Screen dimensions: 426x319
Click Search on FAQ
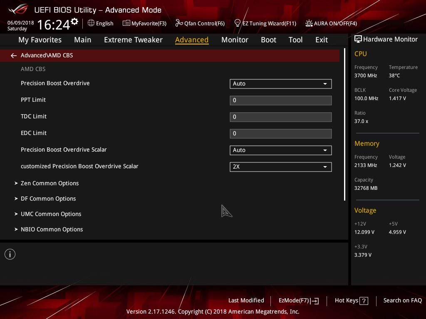tap(402, 300)
